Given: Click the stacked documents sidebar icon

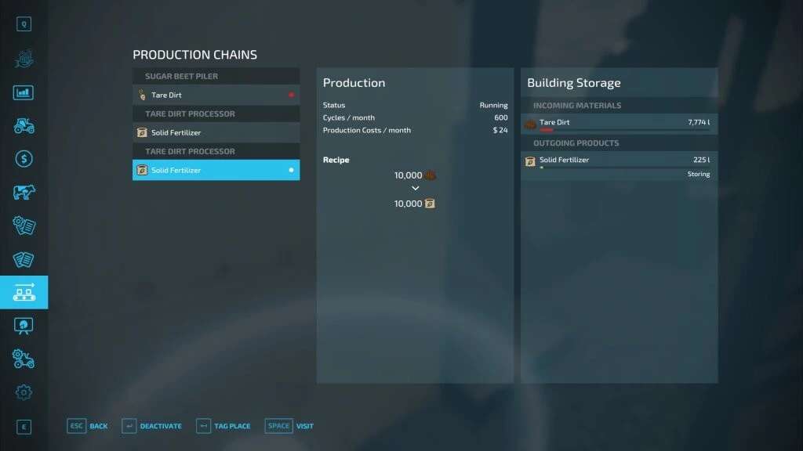Looking at the screenshot, I should [x=24, y=259].
